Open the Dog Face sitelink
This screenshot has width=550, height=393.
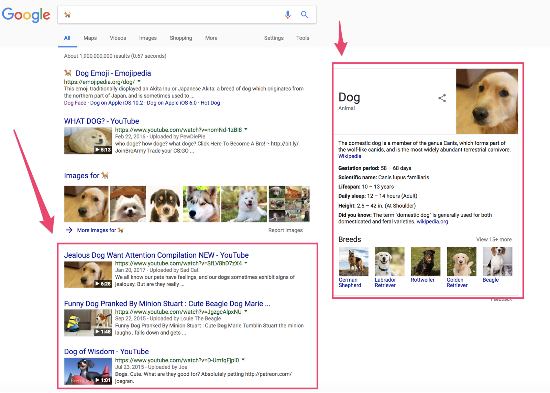tap(75, 103)
